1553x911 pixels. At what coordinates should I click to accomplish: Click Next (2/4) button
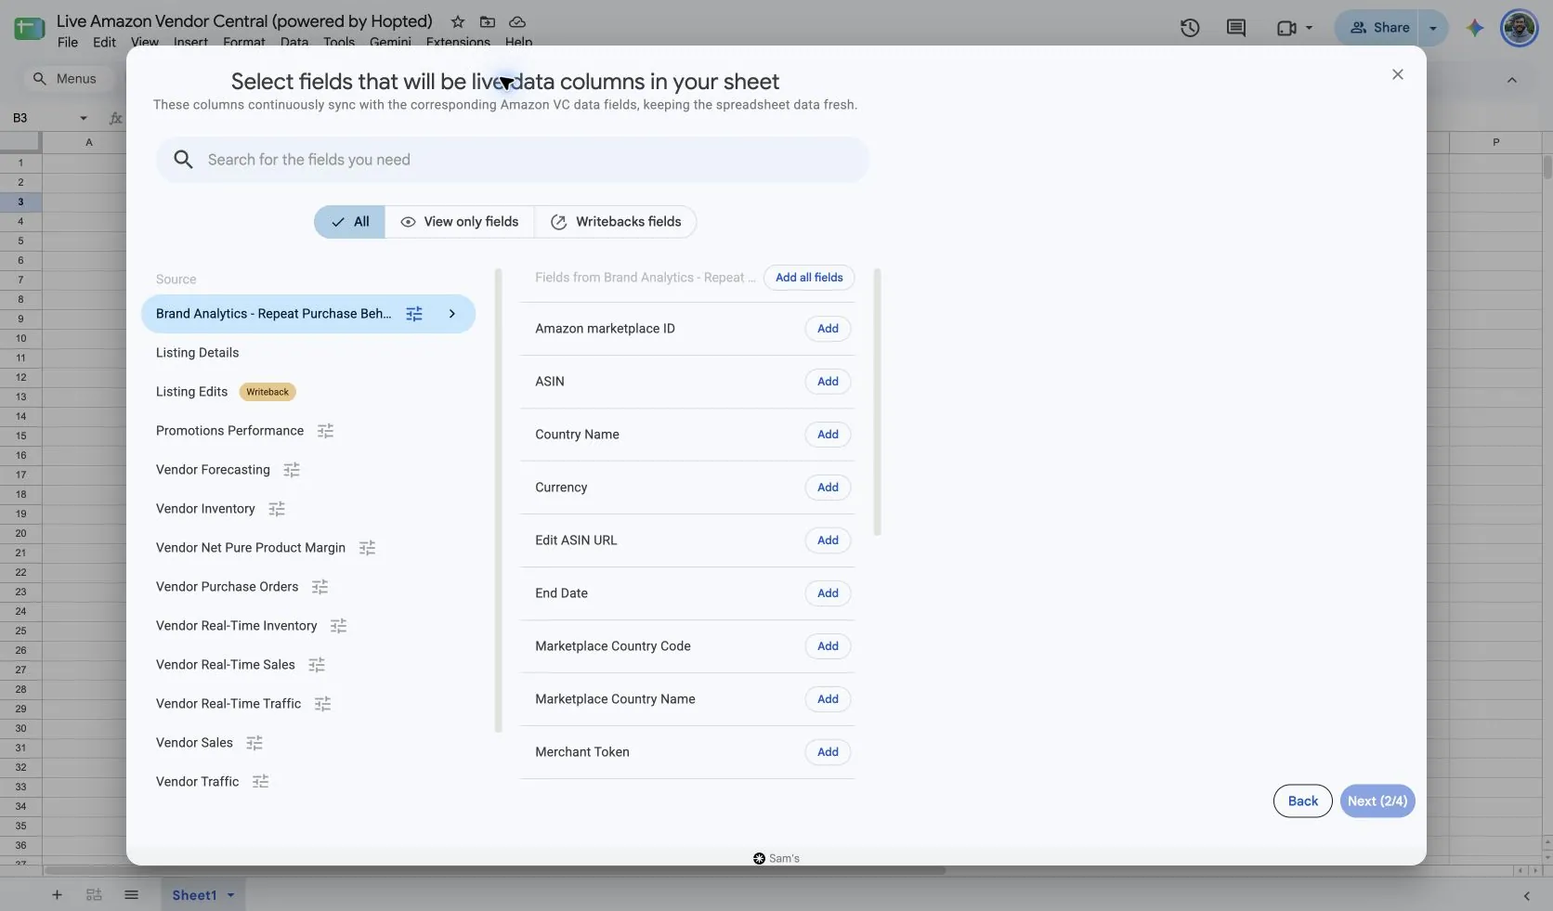tap(1377, 801)
